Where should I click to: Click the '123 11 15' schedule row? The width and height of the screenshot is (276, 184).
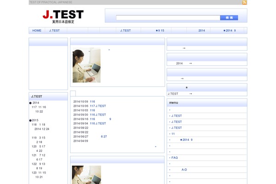(x=39, y=173)
